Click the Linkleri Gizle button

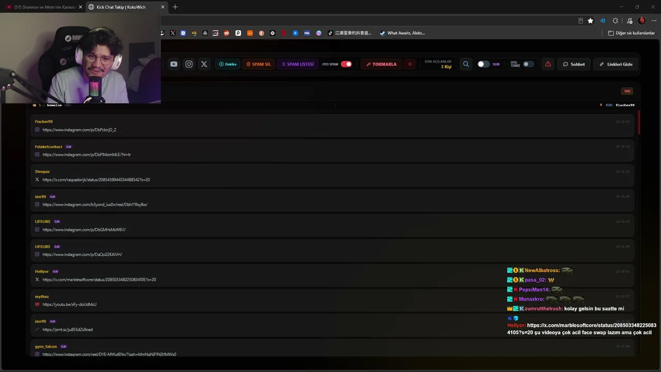coord(616,64)
